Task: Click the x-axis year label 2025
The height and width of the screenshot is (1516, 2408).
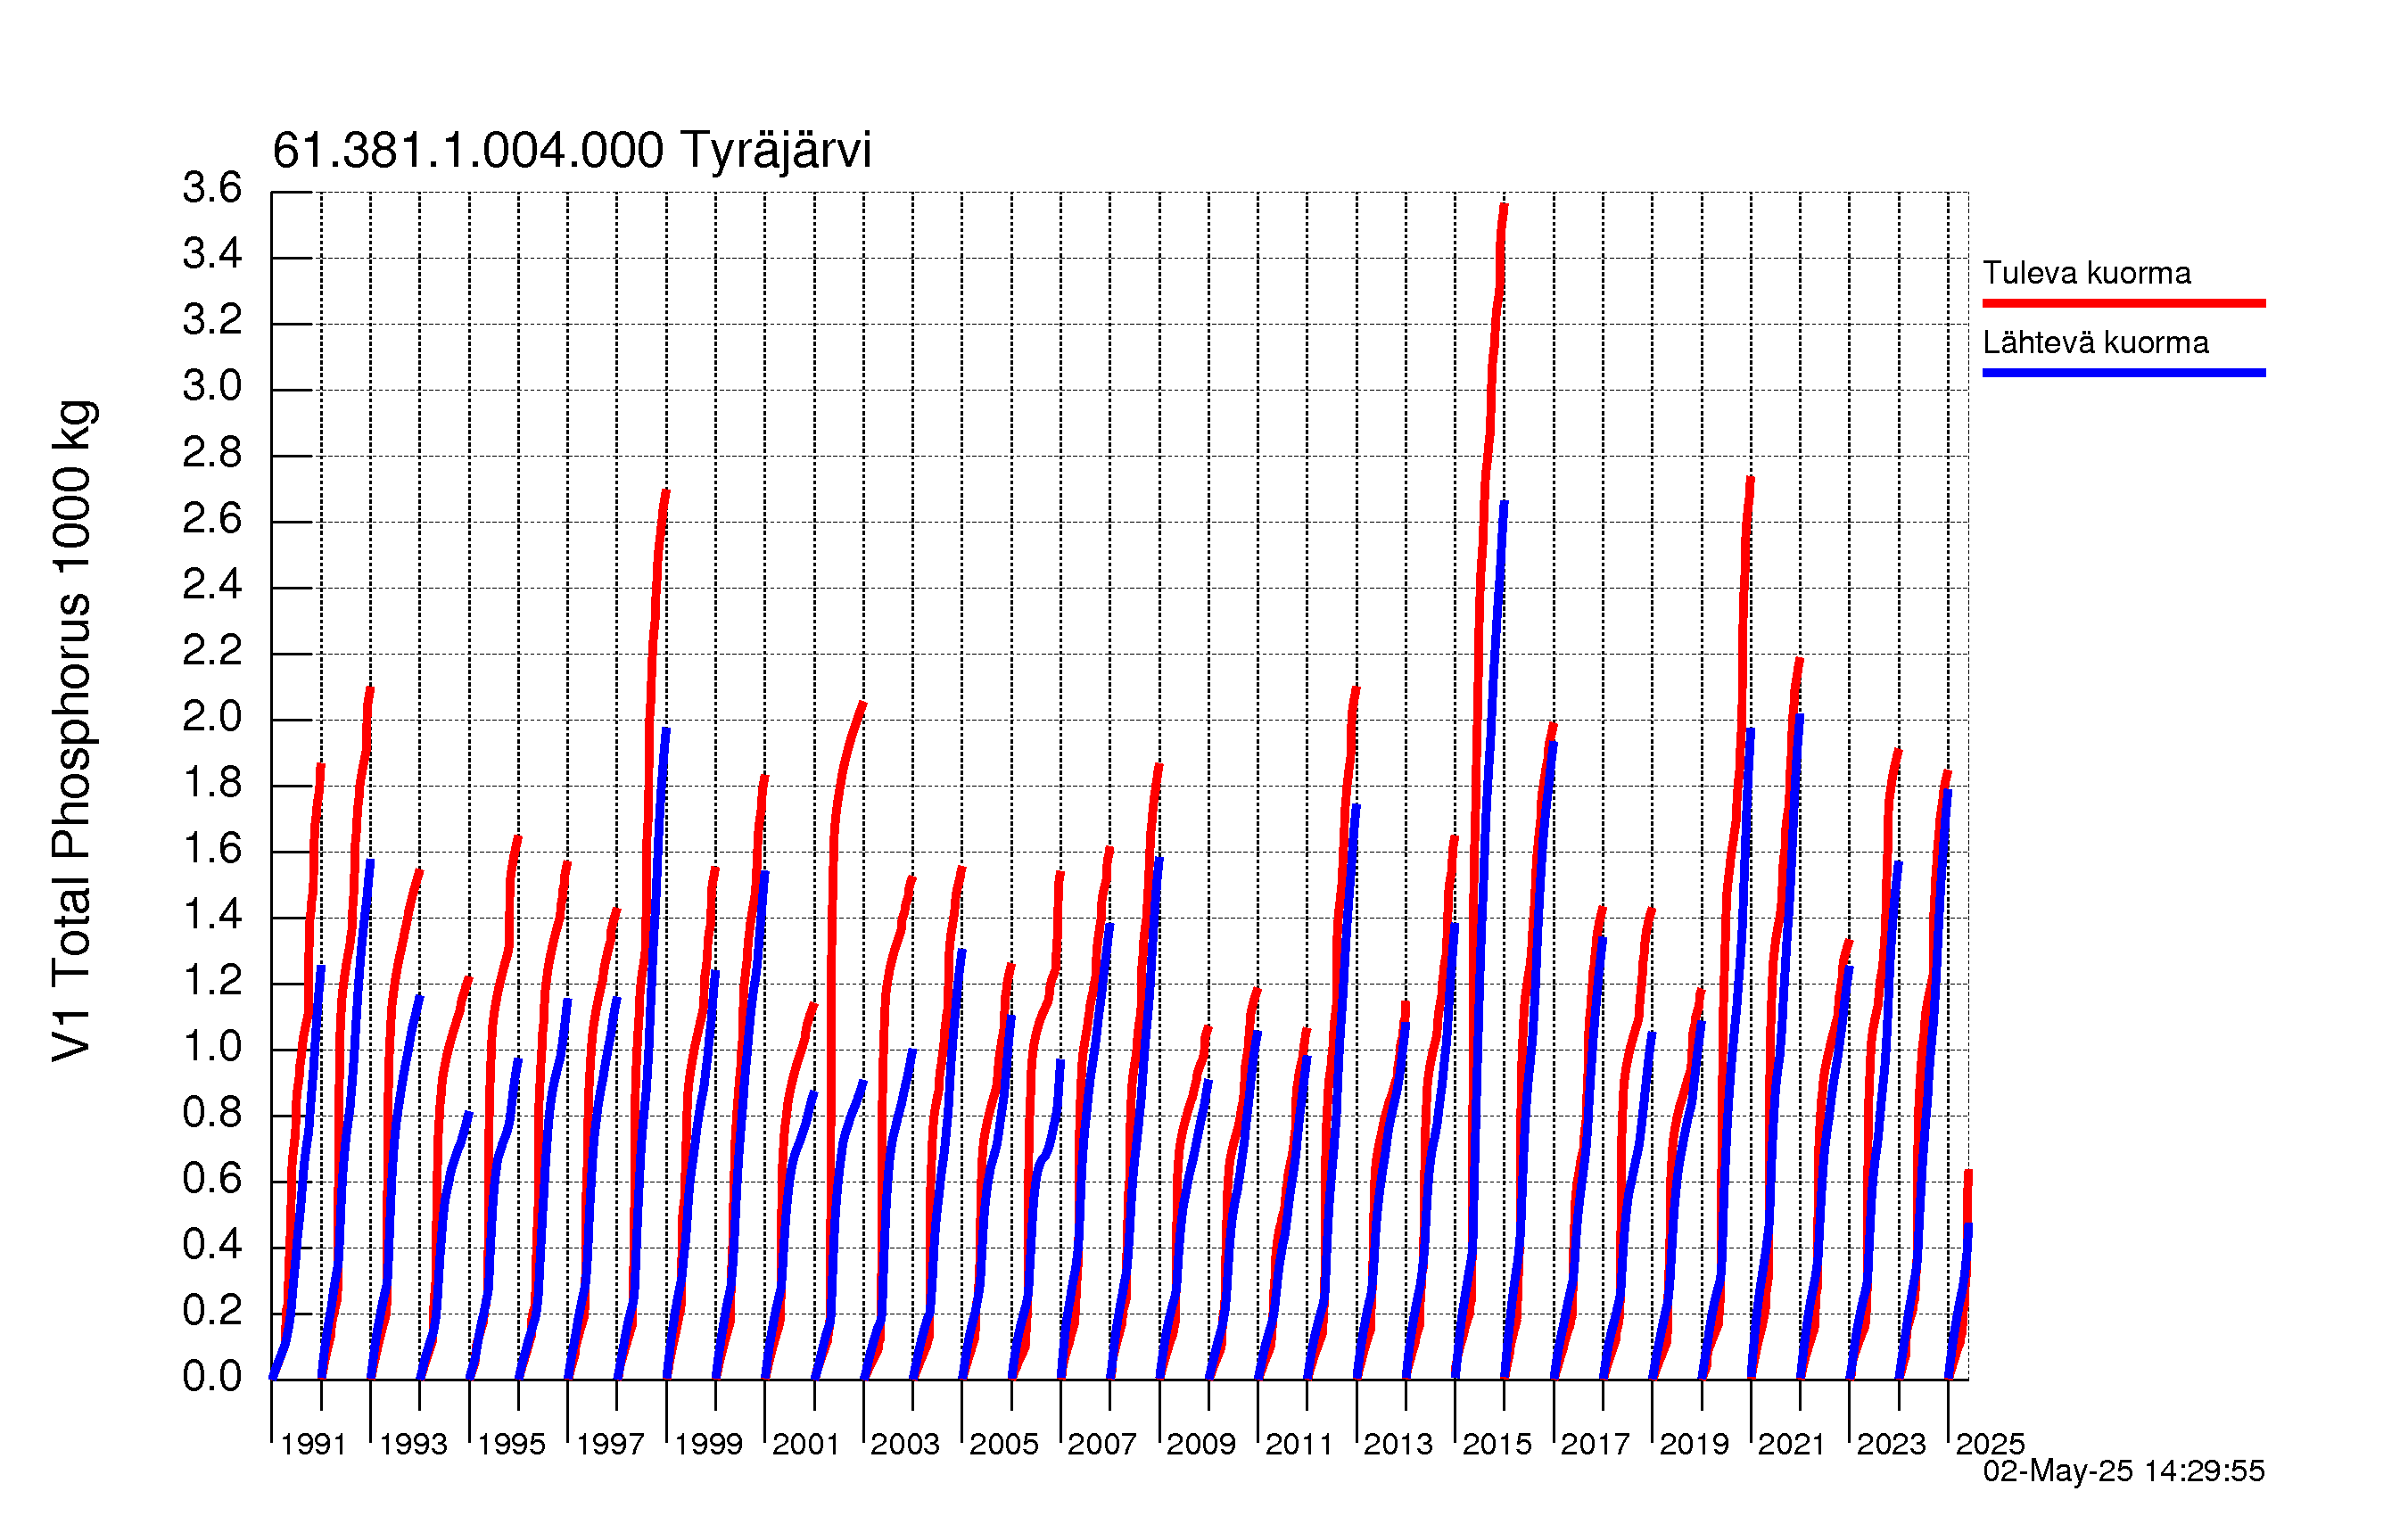Action: tap(1990, 1444)
